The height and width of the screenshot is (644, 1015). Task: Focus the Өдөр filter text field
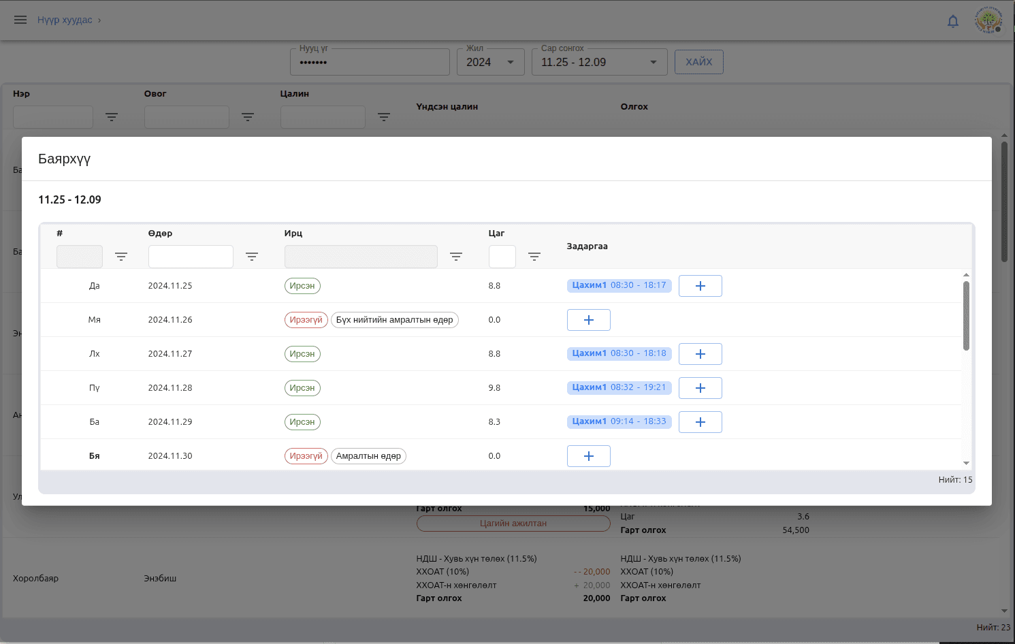click(191, 257)
